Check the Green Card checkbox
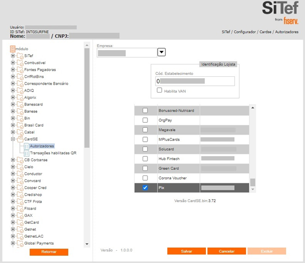Screen dimensions: 305x263 145,168
